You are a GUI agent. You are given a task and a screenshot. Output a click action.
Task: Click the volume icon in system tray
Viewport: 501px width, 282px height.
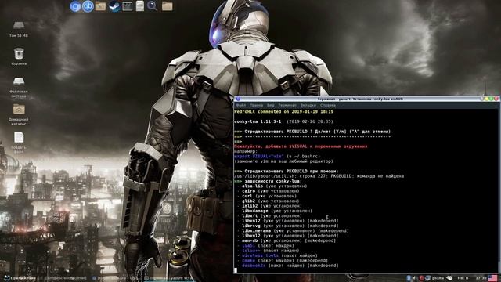(x=415, y=278)
